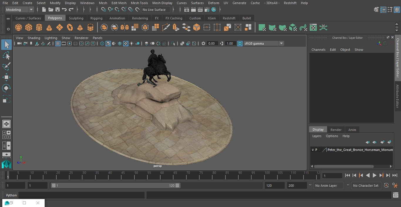Click the viewport gamma value field
Screen dimensions: 401x207
click(x=230, y=43)
